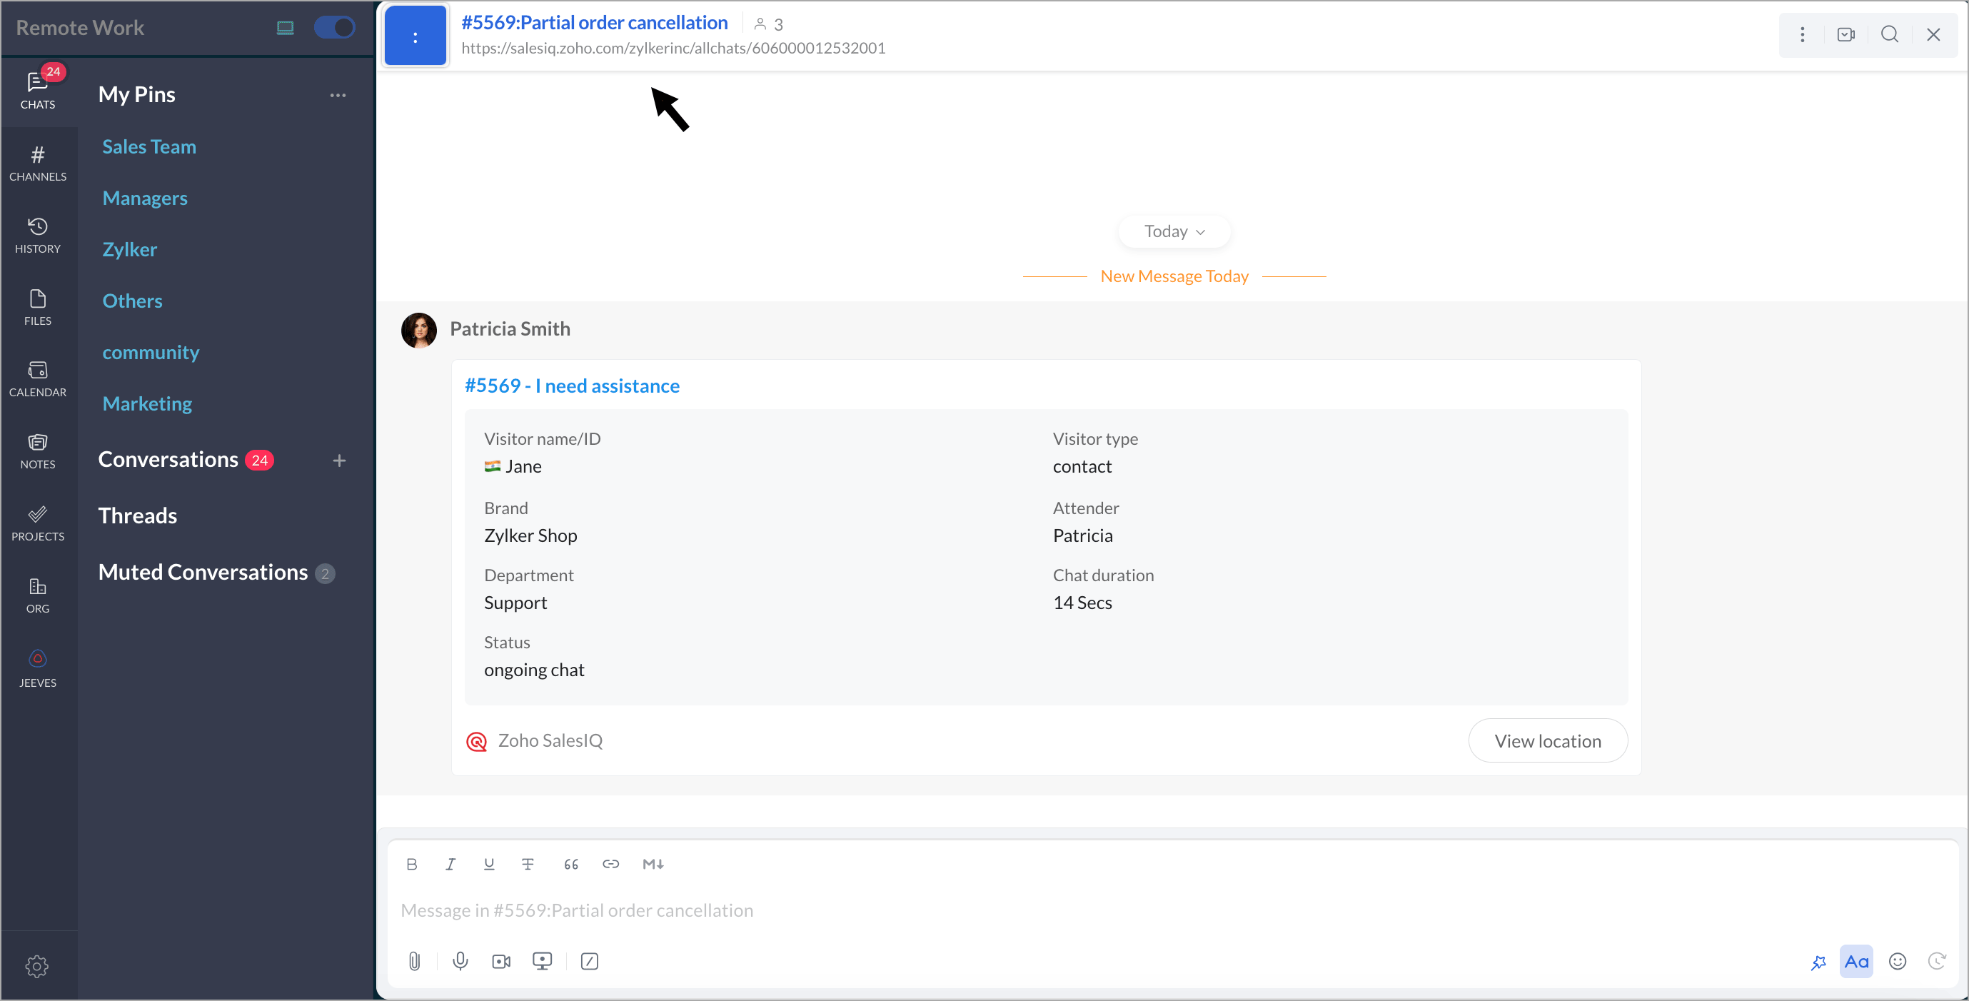
Task: Click the bold formatting icon
Action: coord(411,864)
